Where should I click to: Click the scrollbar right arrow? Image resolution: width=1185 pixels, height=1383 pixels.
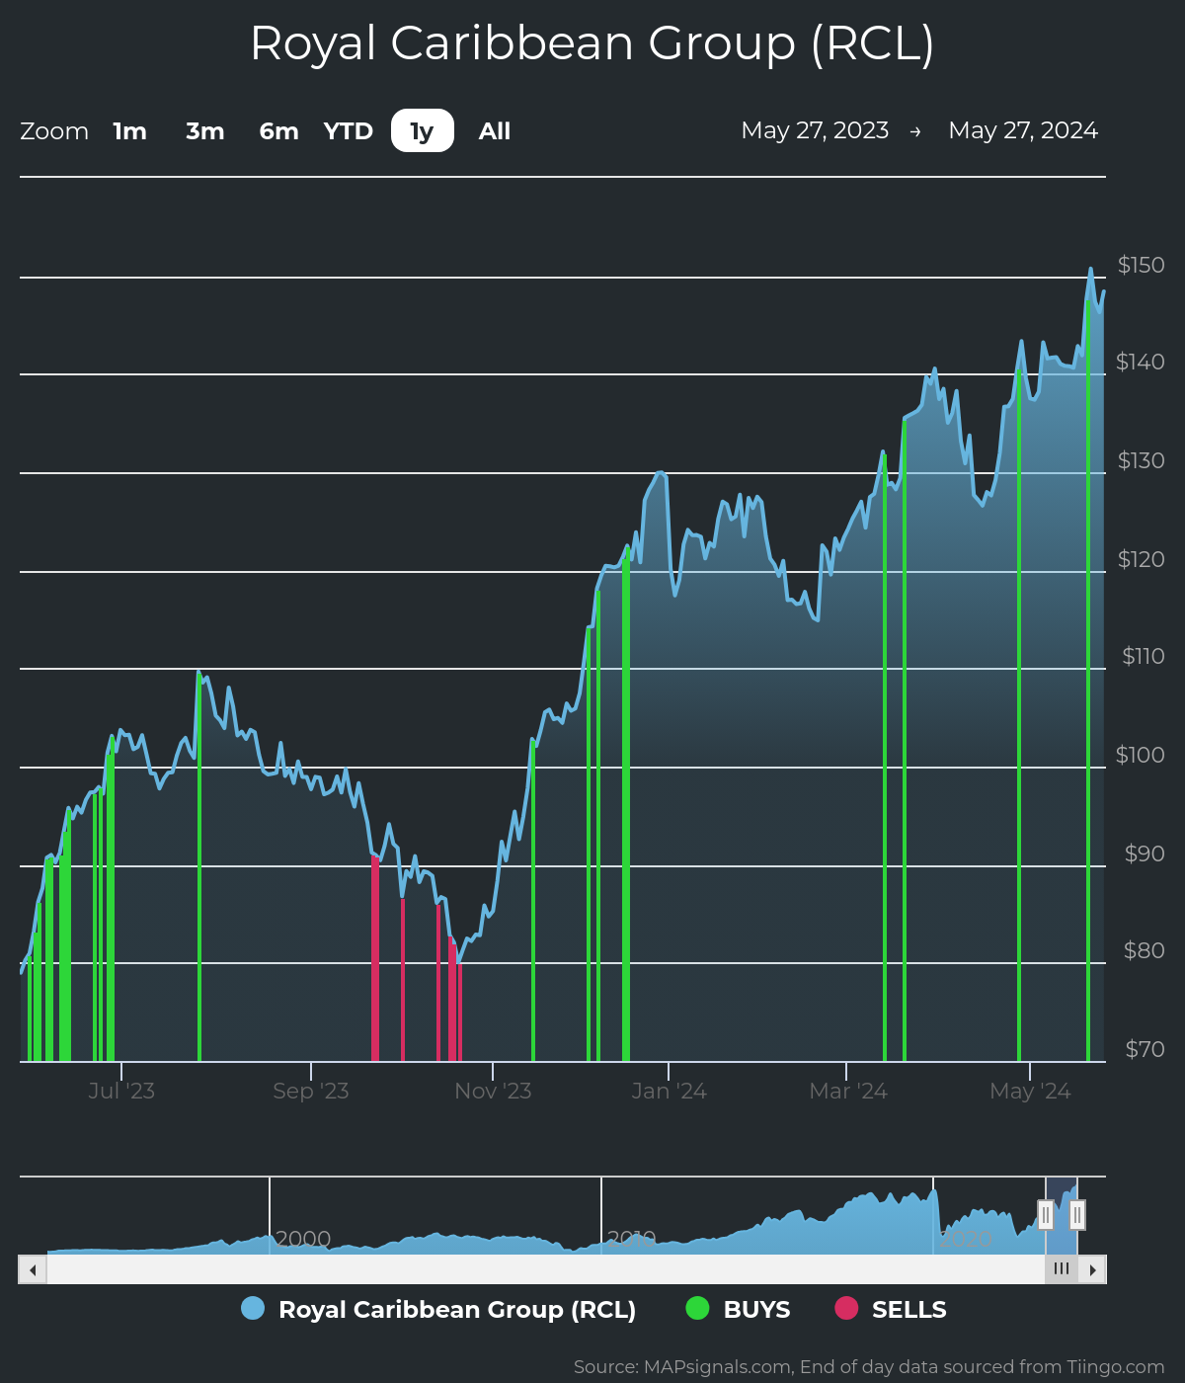1092,1269
